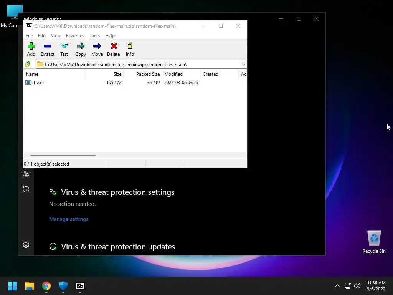
Task: Click the ftr.scr file icon
Action: (x=28, y=82)
